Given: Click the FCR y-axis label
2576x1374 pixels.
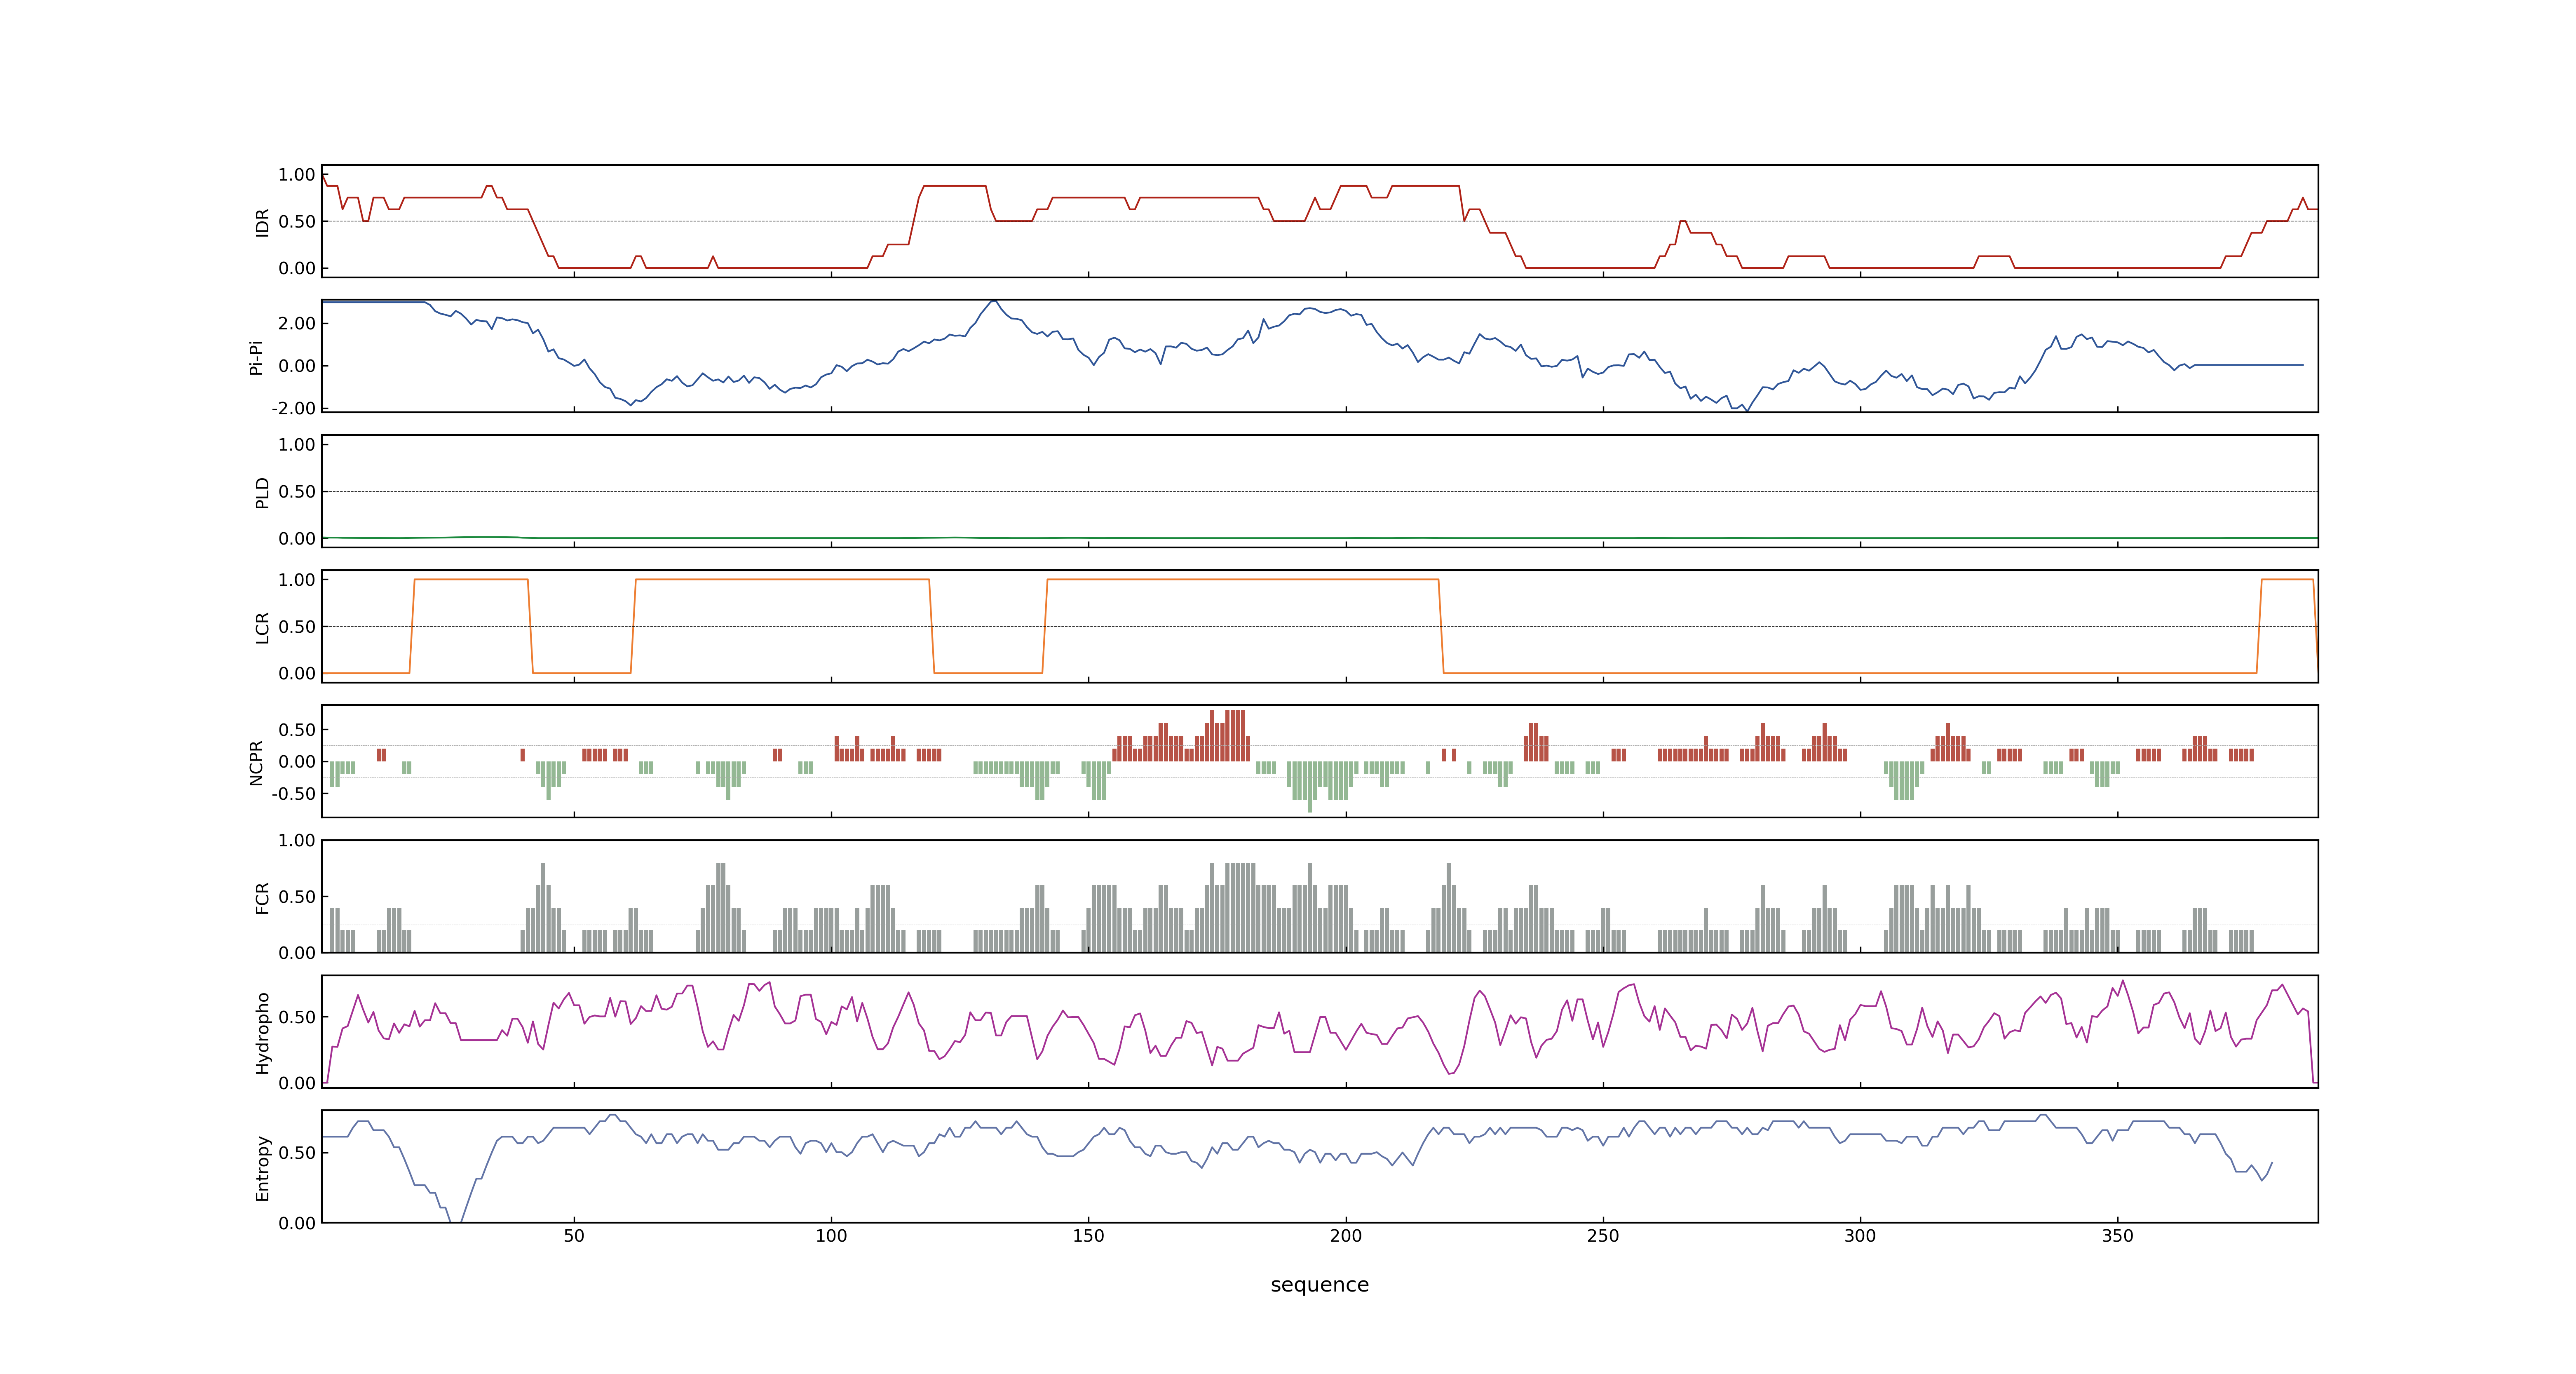Looking at the screenshot, I should point(262,897).
